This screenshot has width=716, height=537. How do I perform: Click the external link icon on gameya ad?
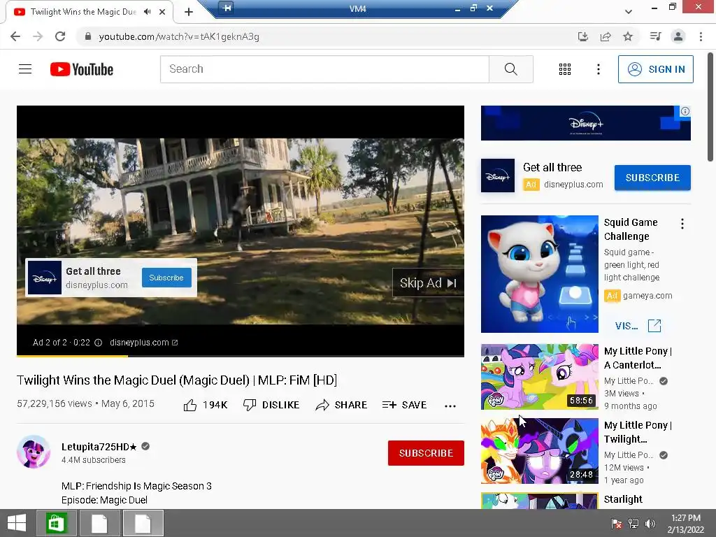pos(654,326)
